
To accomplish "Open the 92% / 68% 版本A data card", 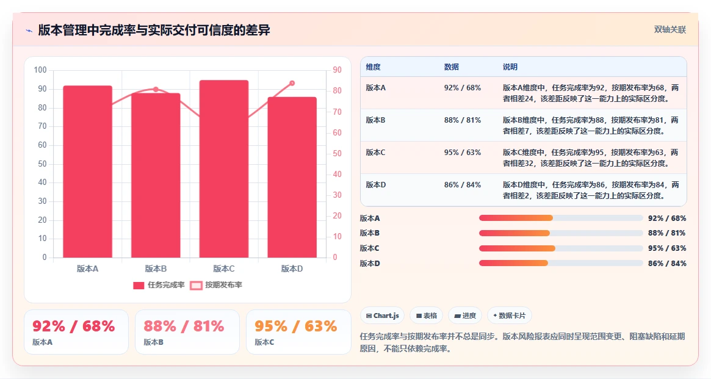I will pyautogui.click(x=76, y=332).
